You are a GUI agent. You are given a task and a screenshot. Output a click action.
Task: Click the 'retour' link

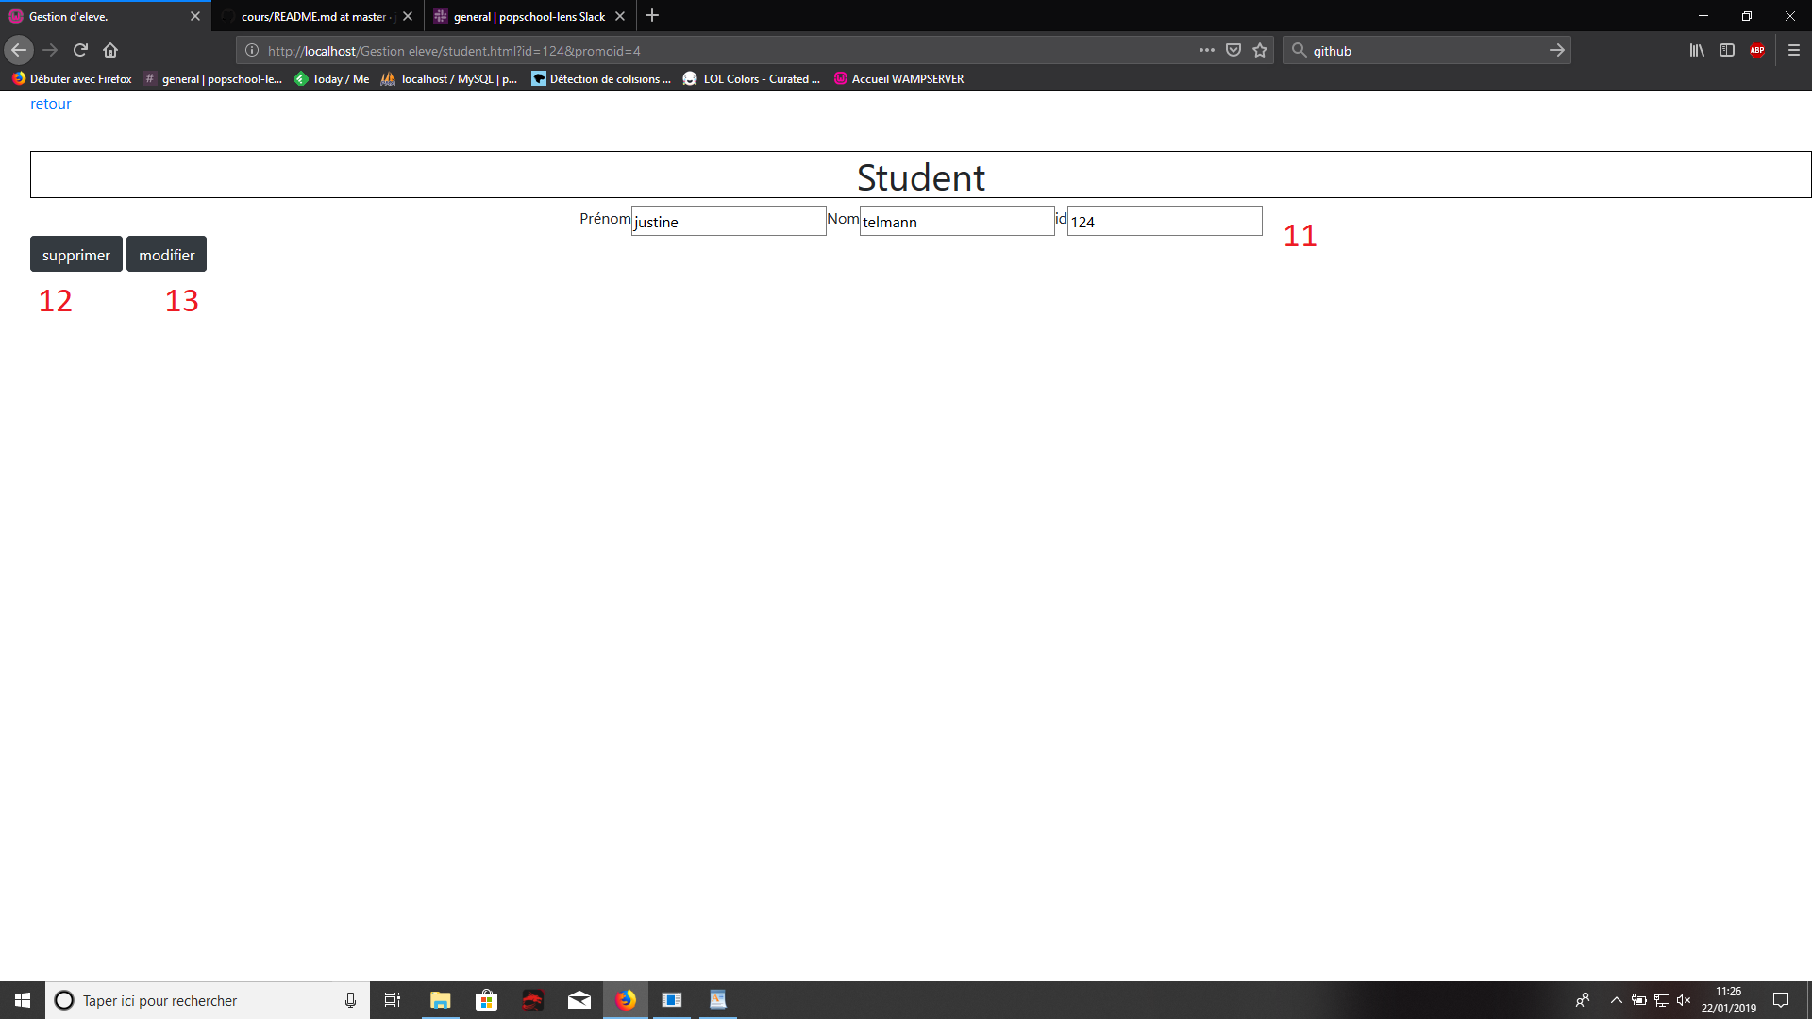50,104
